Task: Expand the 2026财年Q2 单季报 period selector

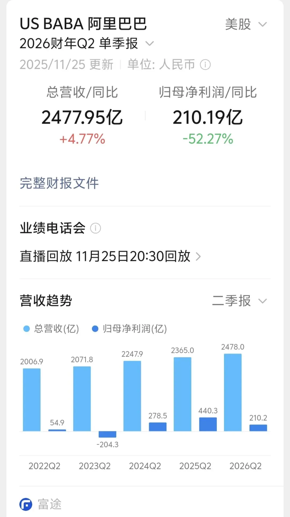Action: point(87,43)
